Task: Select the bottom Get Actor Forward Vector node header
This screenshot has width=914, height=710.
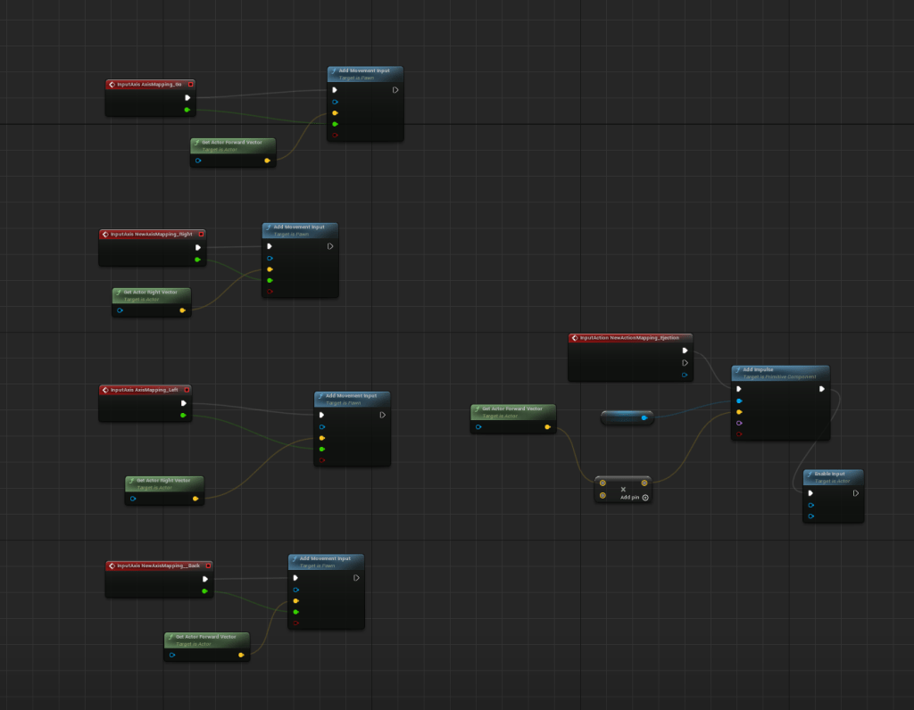Action: [206, 638]
